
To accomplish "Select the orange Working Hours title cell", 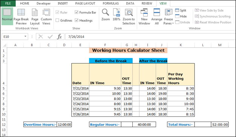I will (x=128, y=50).
